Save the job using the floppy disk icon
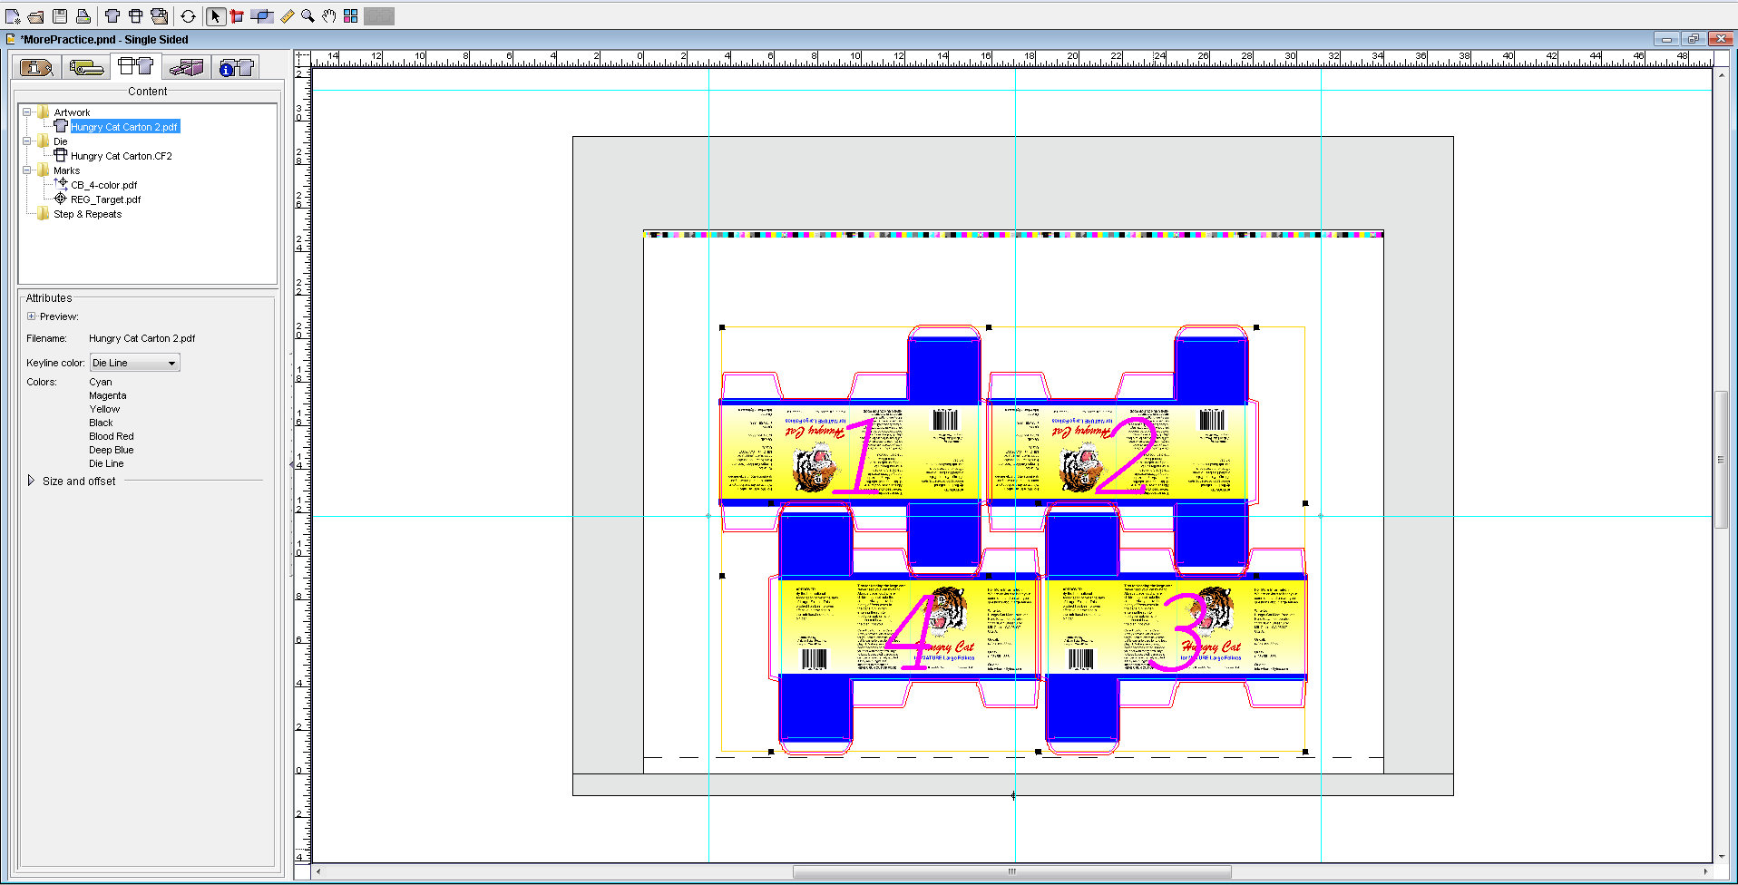Image resolution: width=1738 pixels, height=885 pixels. pos(60,16)
